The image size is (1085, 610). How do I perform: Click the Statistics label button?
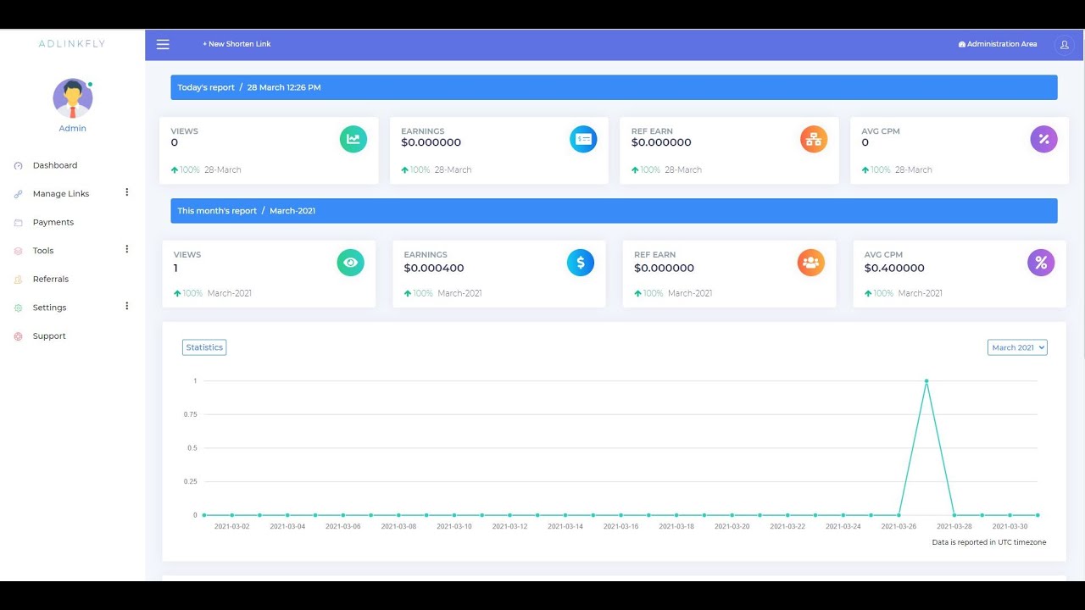tap(204, 347)
